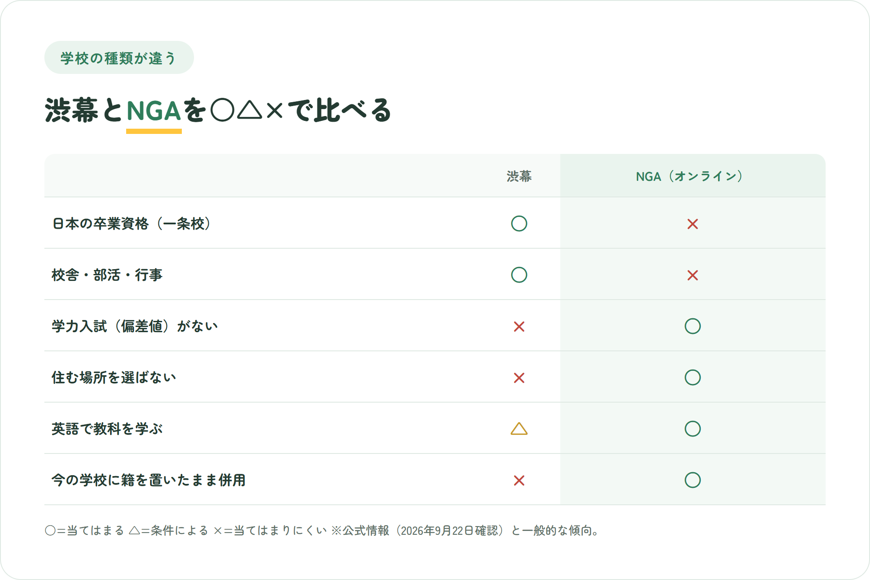Image resolution: width=870 pixels, height=580 pixels.
Task: Click row label 英語で教科を学ぶ
Action: [107, 429]
